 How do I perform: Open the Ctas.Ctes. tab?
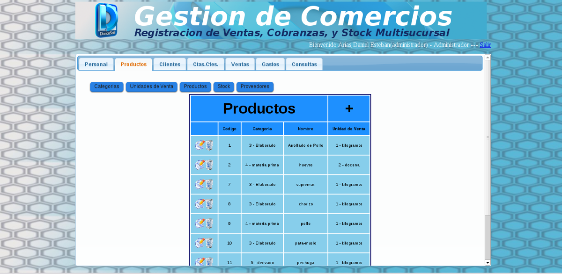click(206, 64)
